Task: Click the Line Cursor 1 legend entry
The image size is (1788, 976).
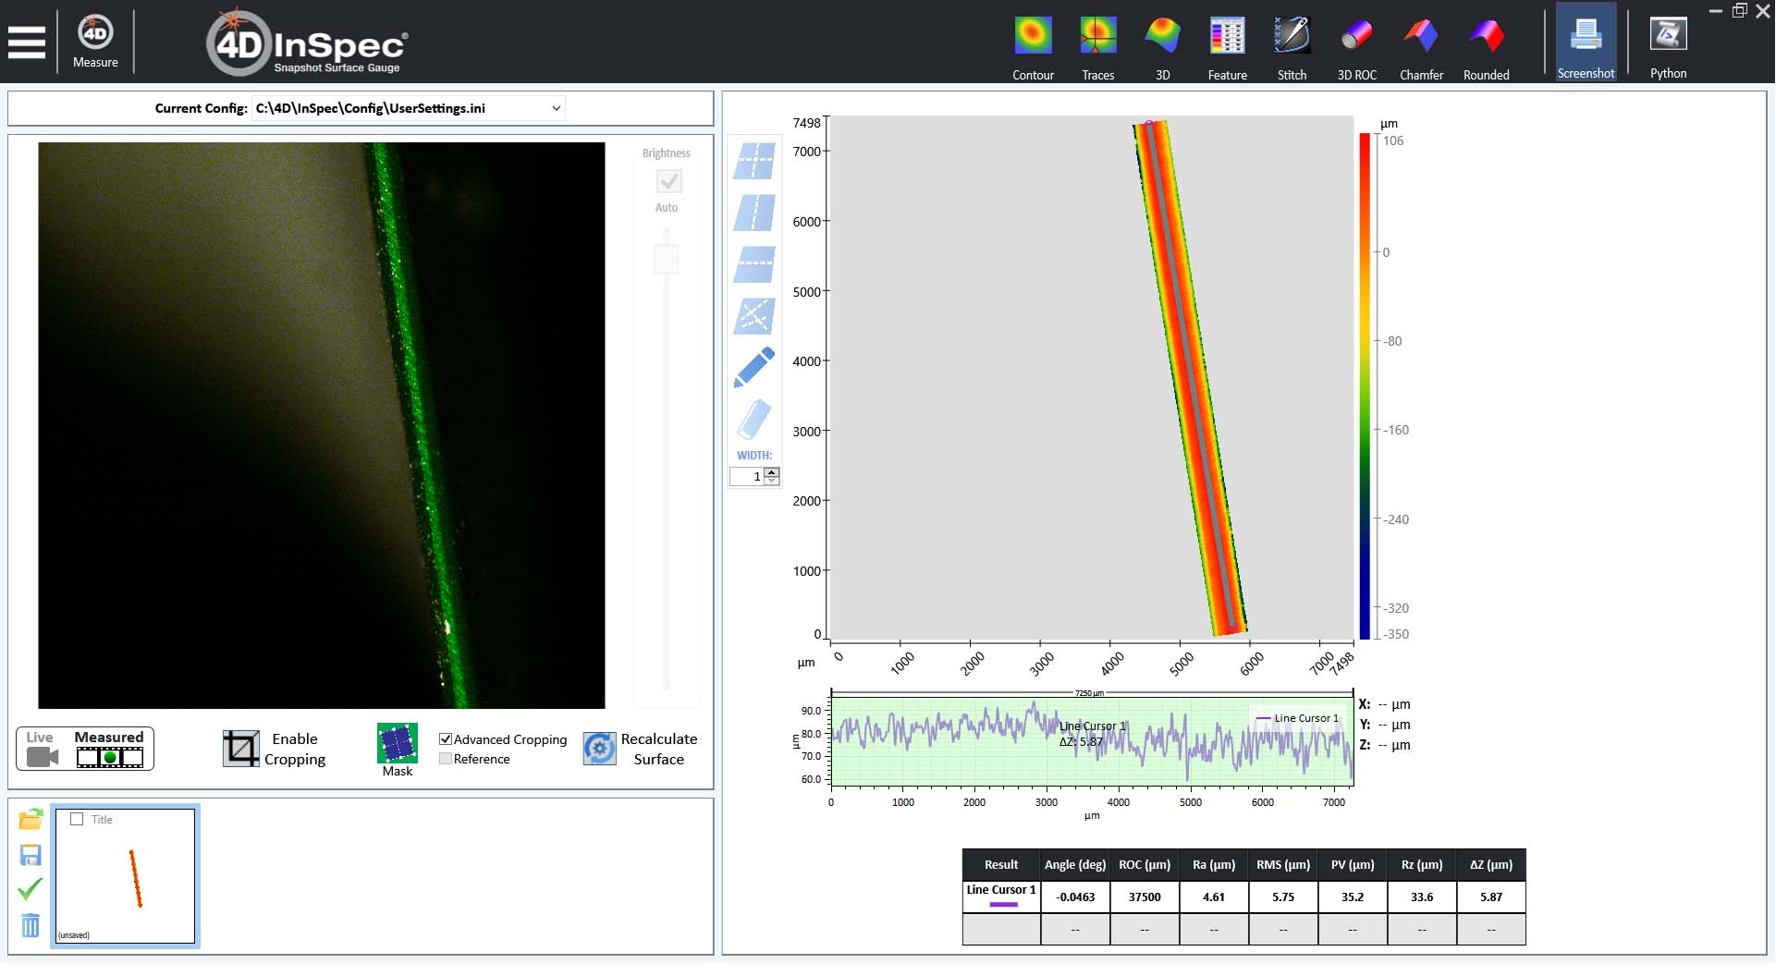Action: click(1297, 718)
